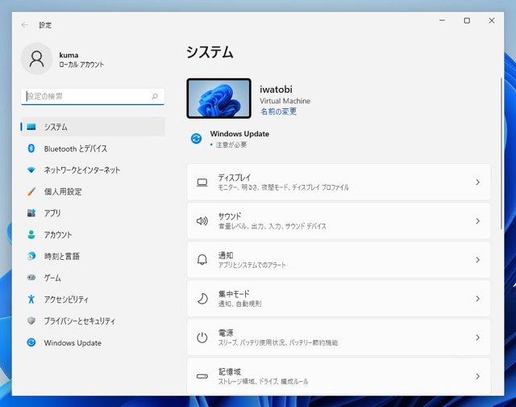This screenshot has width=516, height=407.
Task: Maximize the 設定 window
Action: point(467,20)
